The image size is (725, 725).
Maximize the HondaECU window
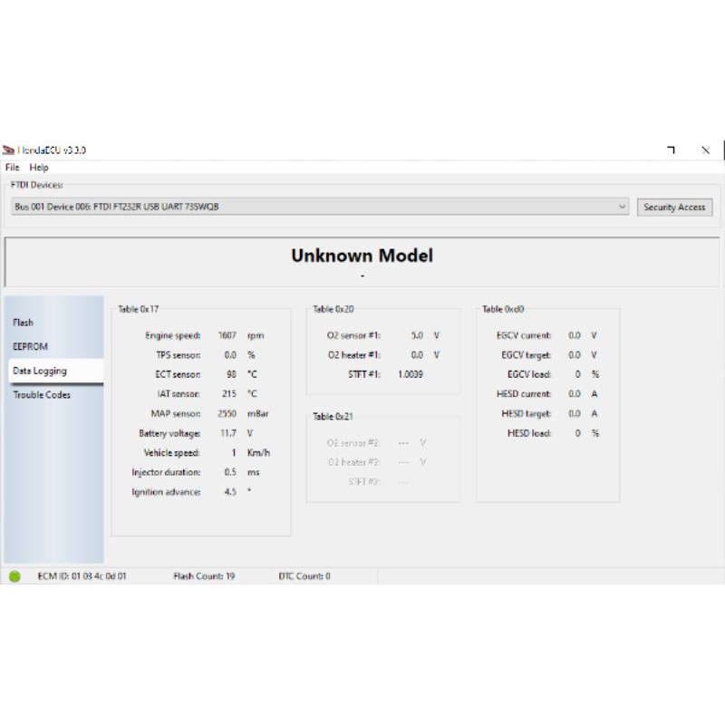[671, 150]
